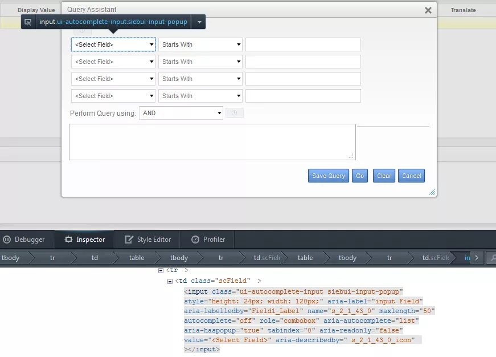The width and height of the screenshot is (496, 357).
Task: Click third row value input field
Action: click(x=303, y=79)
